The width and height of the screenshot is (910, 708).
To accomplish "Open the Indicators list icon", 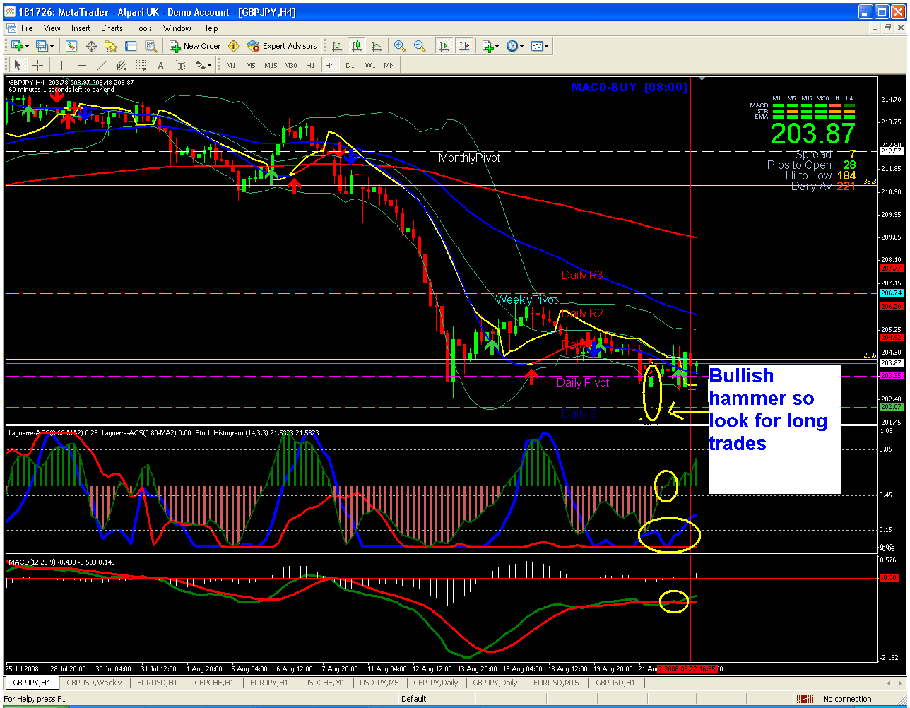I will click(x=487, y=46).
